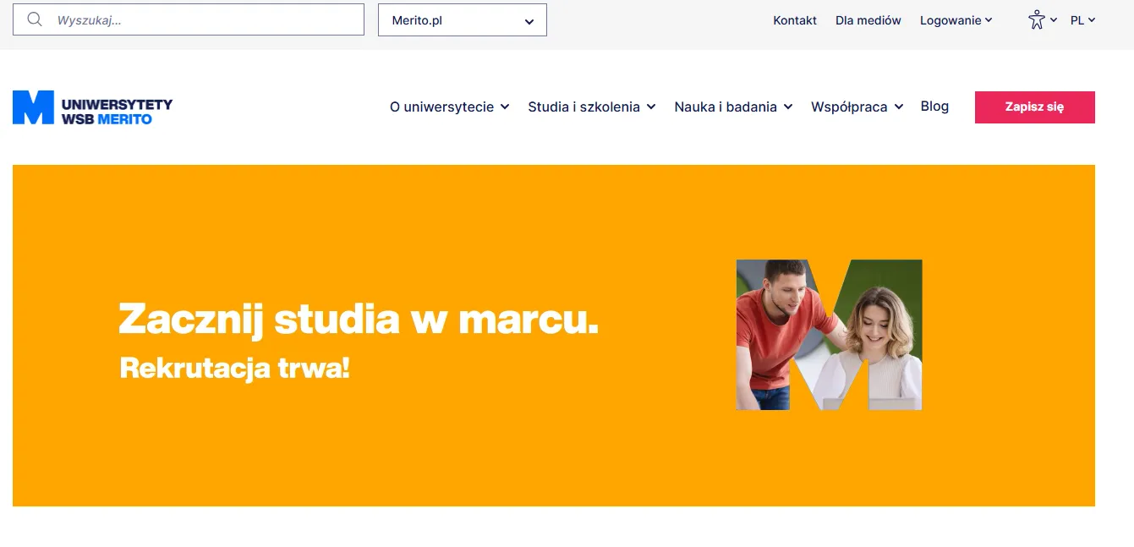Open the Współpraca dropdown chevron
Image resolution: width=1134 pixels, height=547 pixels.
coord(898,107)
